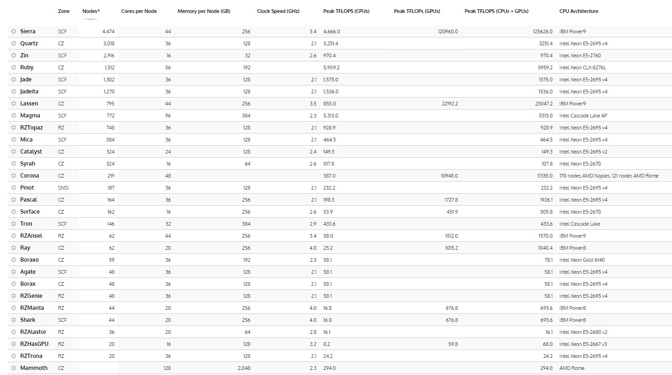Viewport: 672px width, 375px height.
Task: Sort by Cores per Node header
Action: (x=139, y=11)
